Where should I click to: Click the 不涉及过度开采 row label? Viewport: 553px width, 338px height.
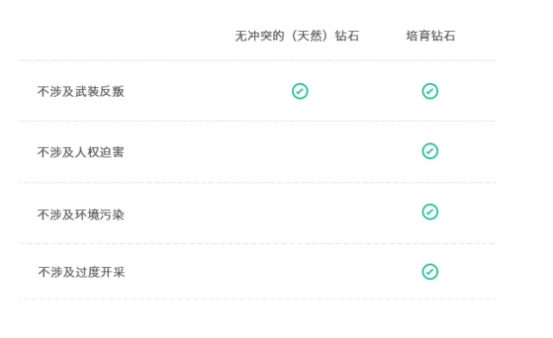coord(81,272)
